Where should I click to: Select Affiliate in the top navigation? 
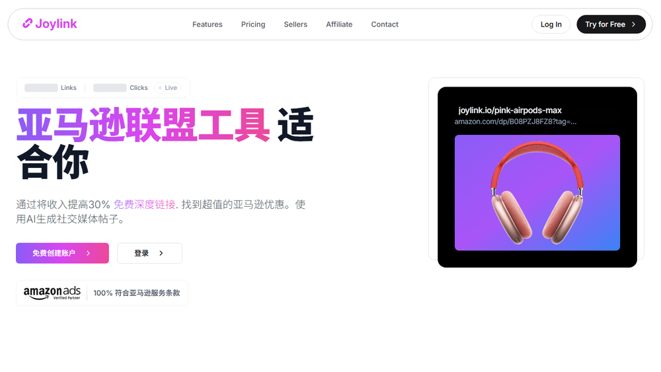click(x=339, y=24)
